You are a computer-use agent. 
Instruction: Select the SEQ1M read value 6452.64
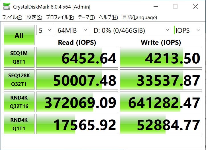(77, 57)
